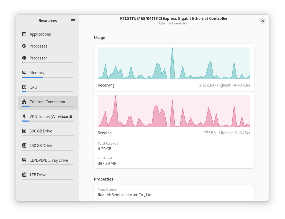
Task: Click the CD/DVD/Blu-ray Drive disc icon
Action: 24,160
